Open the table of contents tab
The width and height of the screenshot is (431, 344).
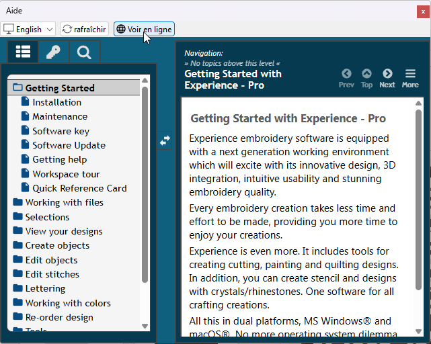(24, 52)
